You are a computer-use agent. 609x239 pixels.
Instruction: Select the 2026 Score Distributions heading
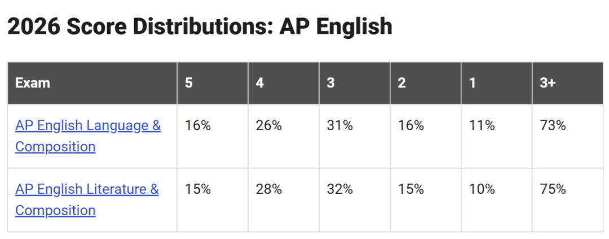click(x=200, y=26)
